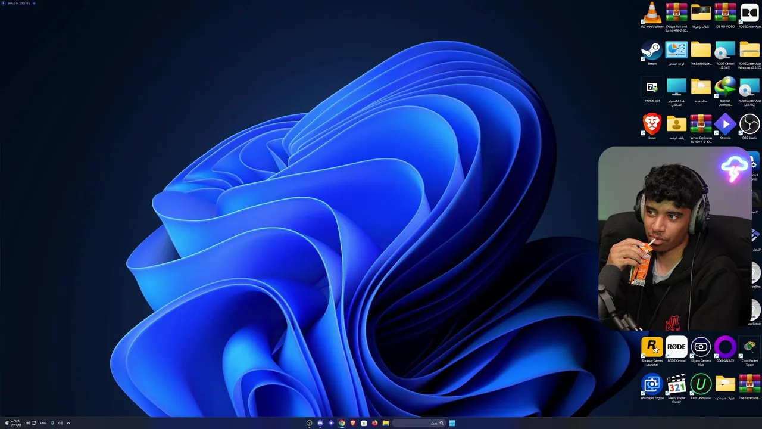
Task: Switch input language via ENG indicator
Action: pyautogui.click(x=43, y=423)
